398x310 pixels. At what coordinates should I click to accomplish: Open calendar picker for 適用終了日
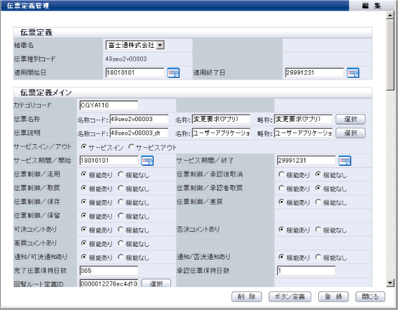353,73
